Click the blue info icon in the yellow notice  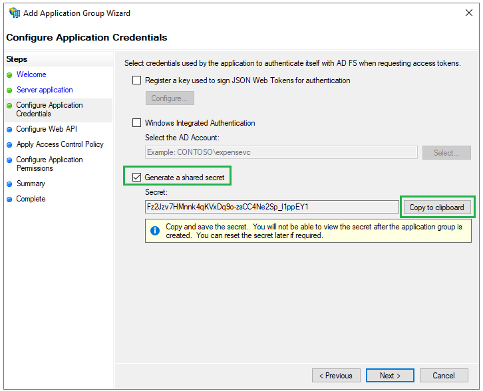(x=155, y=231)
